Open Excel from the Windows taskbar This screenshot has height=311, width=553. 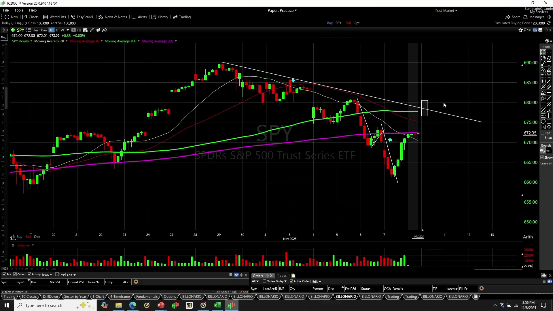click(217, 305)
